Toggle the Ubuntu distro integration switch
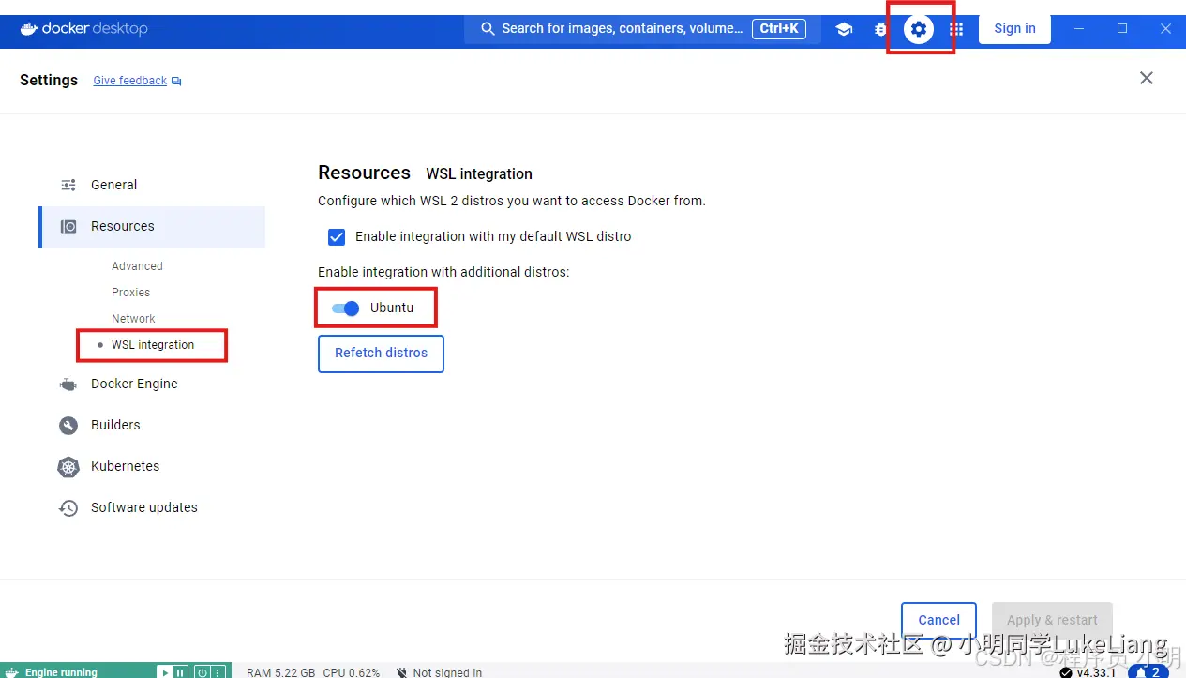 click(x=346, y=309)
